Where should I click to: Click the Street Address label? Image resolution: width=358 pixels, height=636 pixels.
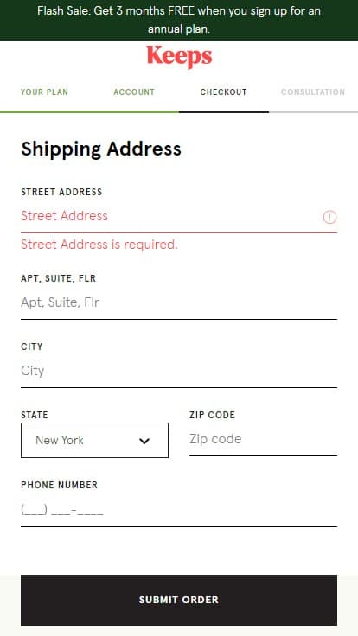[61, 192]
